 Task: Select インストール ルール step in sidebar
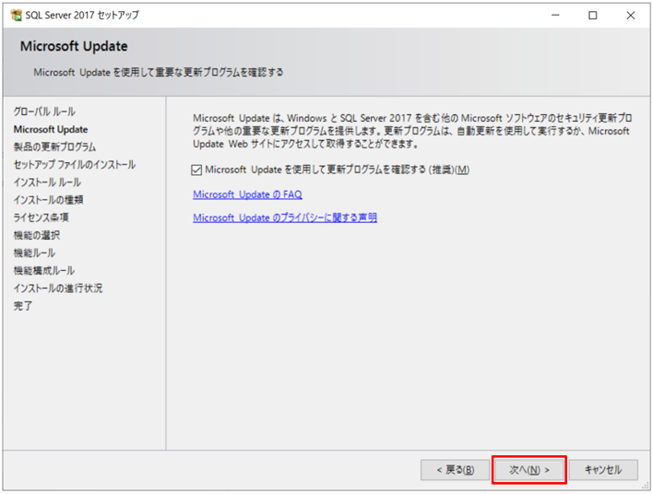pos(47,182)
